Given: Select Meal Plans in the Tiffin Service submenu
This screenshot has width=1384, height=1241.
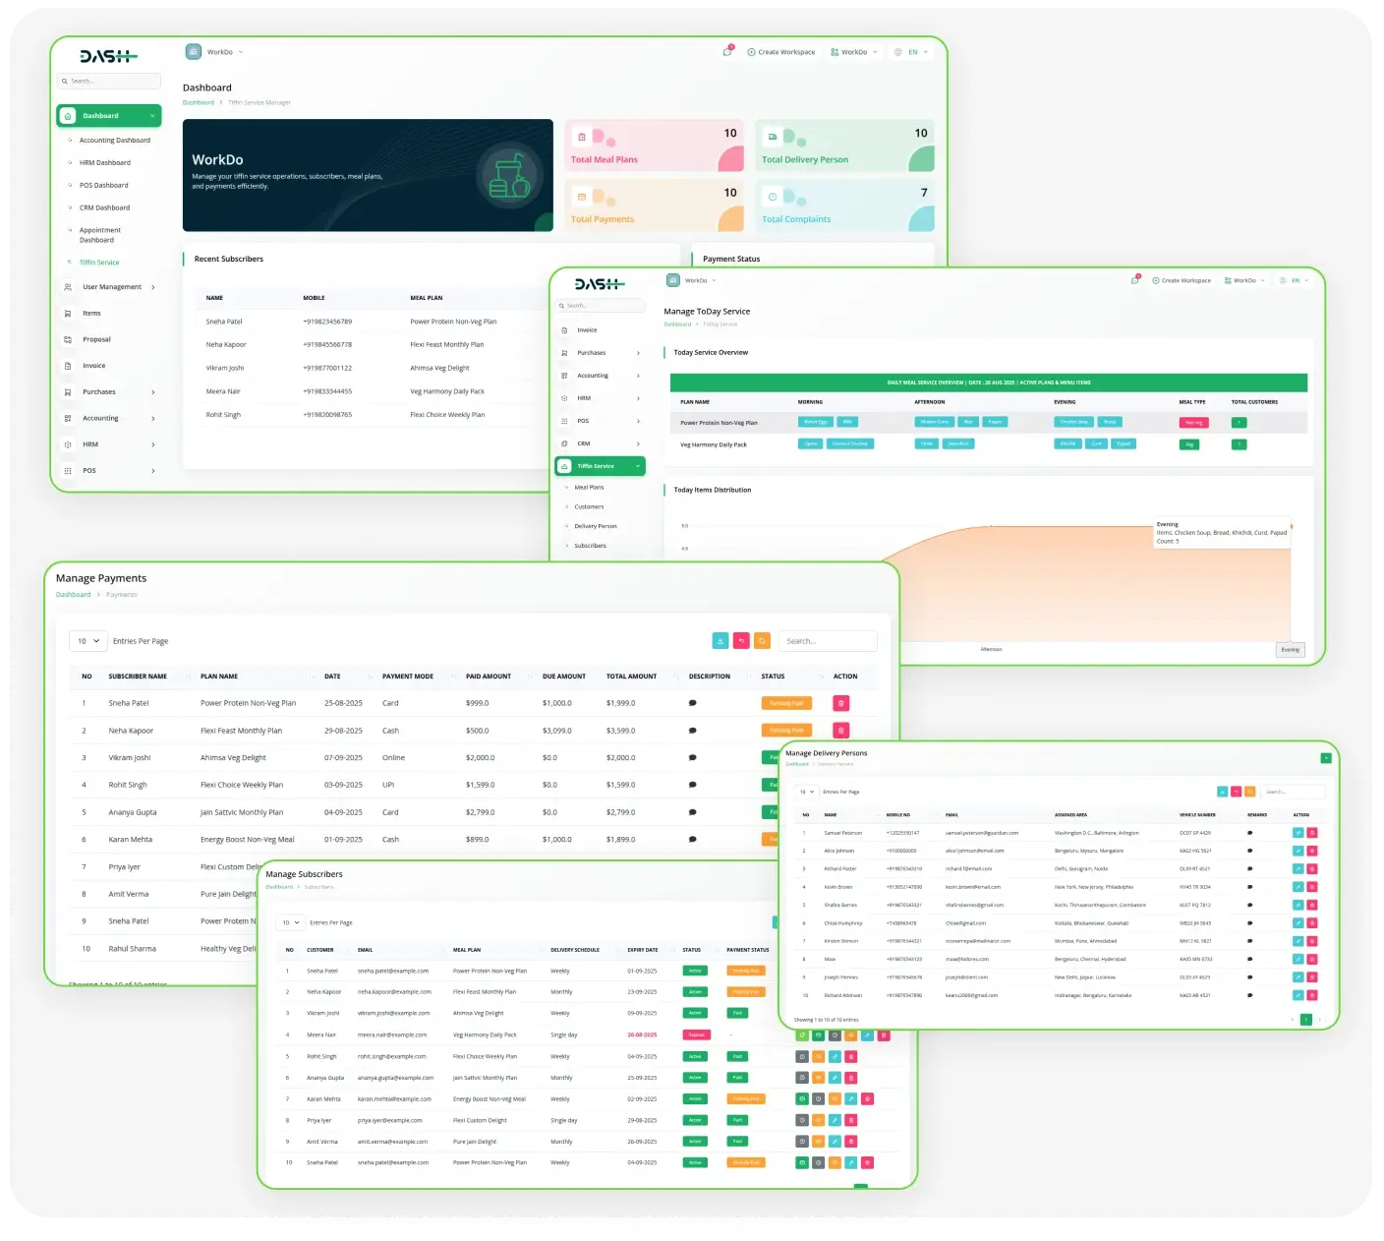Looking at the screenshot, I should tap(589, 488).
